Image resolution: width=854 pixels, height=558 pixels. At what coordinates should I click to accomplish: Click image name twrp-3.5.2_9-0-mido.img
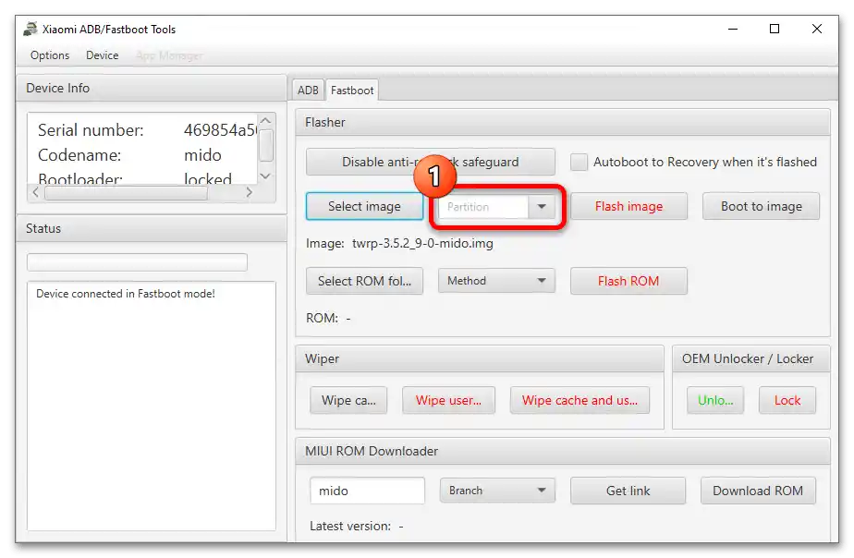tap(422, 243)
